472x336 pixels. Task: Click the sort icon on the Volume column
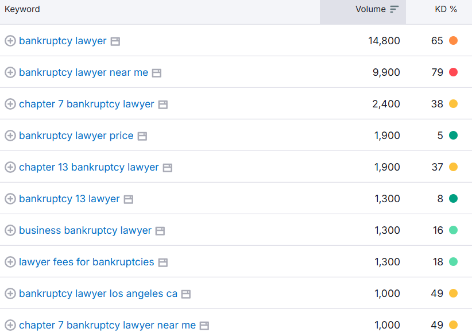(x=394, y=9)
